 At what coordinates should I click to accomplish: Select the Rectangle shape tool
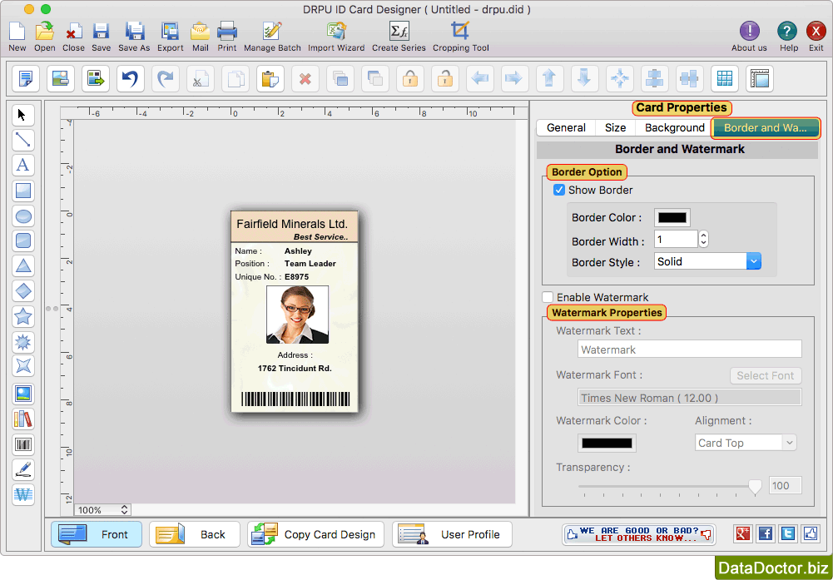22,191
